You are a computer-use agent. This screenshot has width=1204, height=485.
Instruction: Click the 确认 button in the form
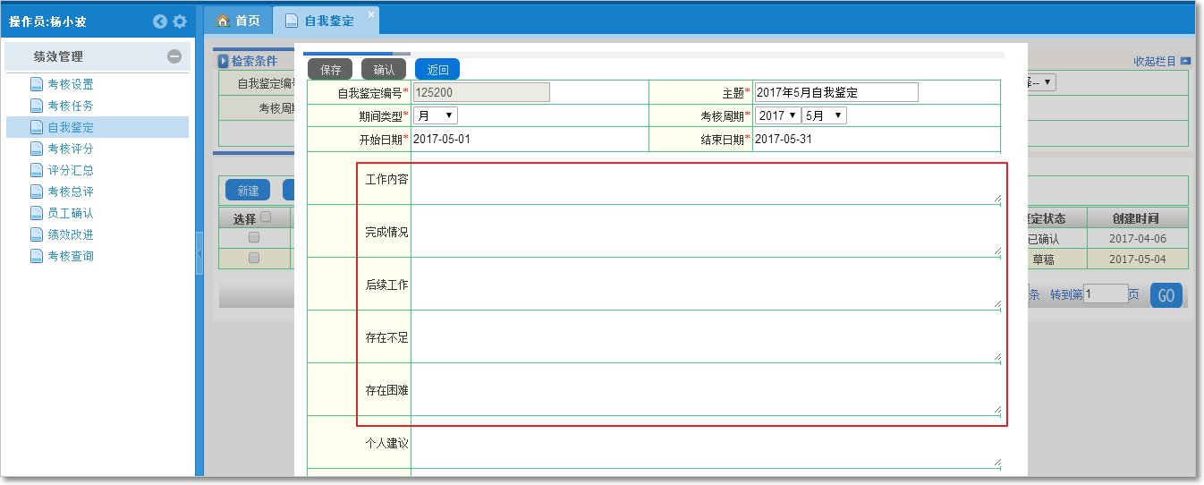click(384, 69)
